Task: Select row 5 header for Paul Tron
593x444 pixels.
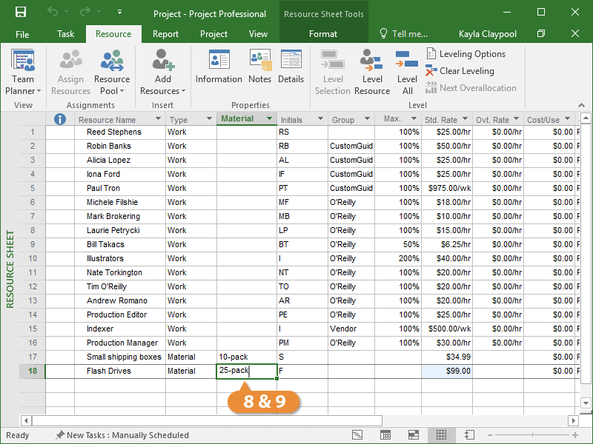Action: (x=32, y=188)
